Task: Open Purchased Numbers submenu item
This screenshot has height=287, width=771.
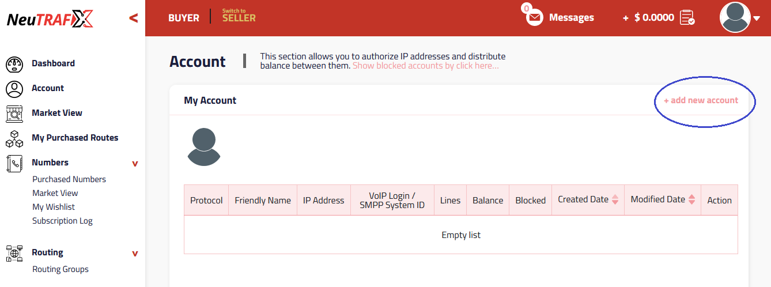Action: pyautogui.click(x=69, y=179)
